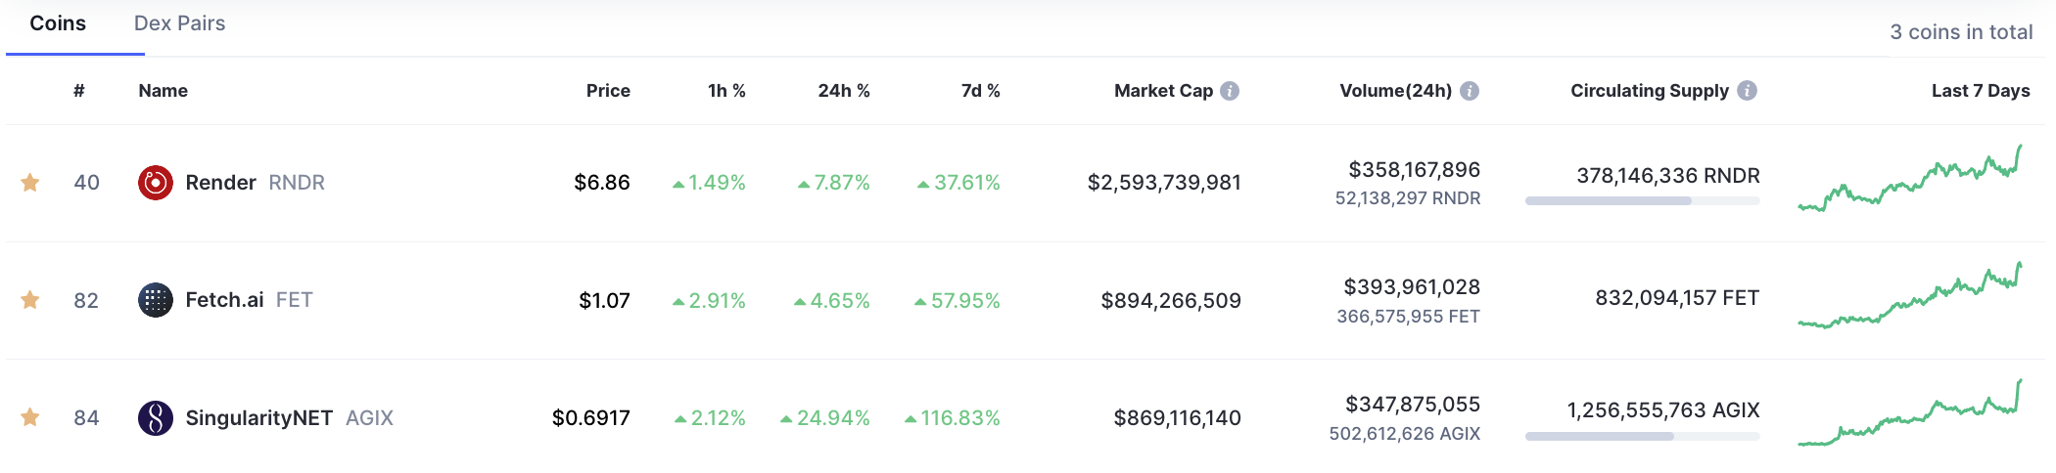Toggle the Fetch.ai watchlist star
This screenshot has height=473, width=2056.
click(x=30, y=300)
